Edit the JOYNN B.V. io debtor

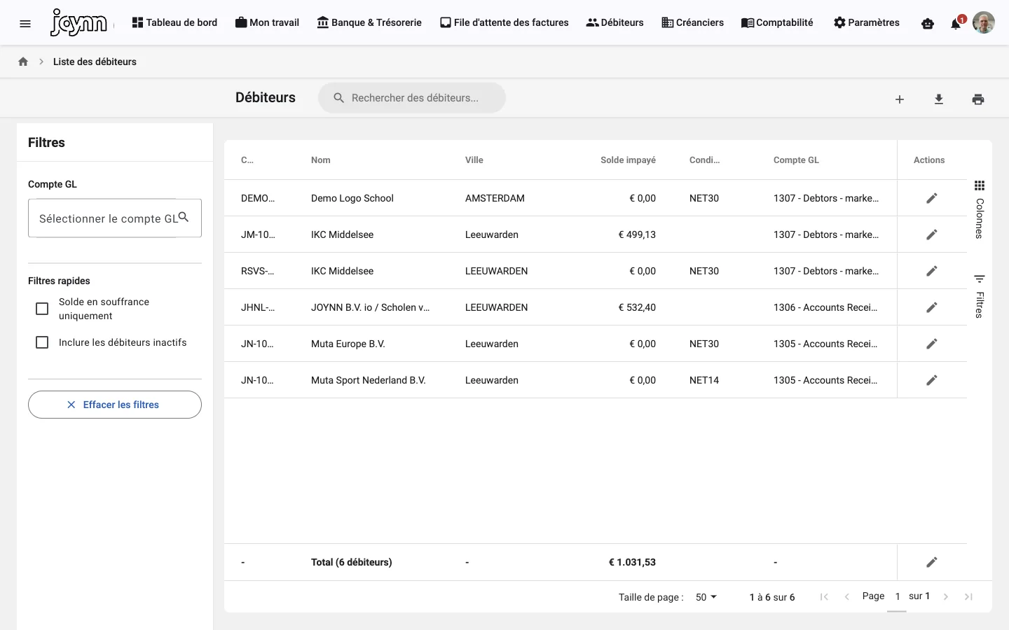point(932,307)
